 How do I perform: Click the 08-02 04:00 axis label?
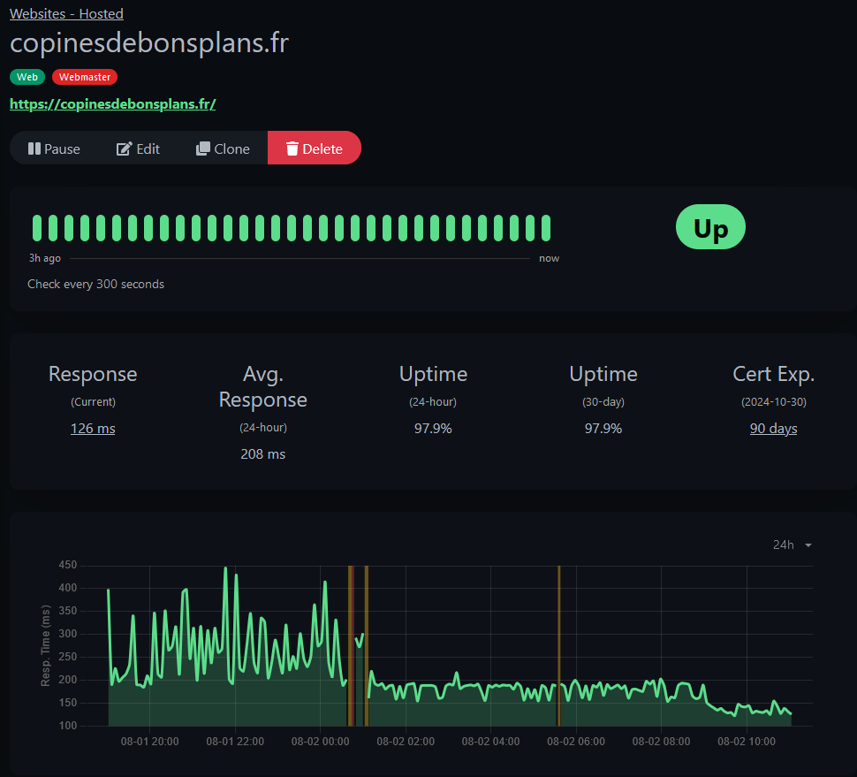(491, 742)
